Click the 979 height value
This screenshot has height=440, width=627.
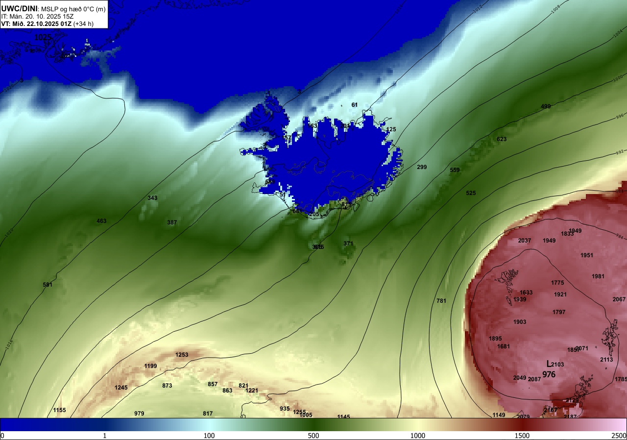tap(139, 414)
